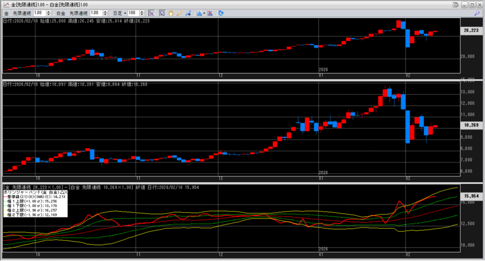Activate the hand pan tool
This screenshot has height=261, width=485.
pos(171,13)
